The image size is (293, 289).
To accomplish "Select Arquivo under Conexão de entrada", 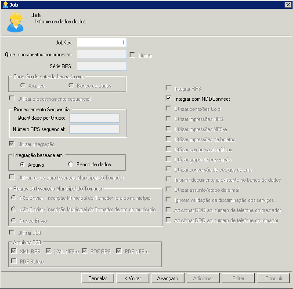I will (x=23, y=85).
